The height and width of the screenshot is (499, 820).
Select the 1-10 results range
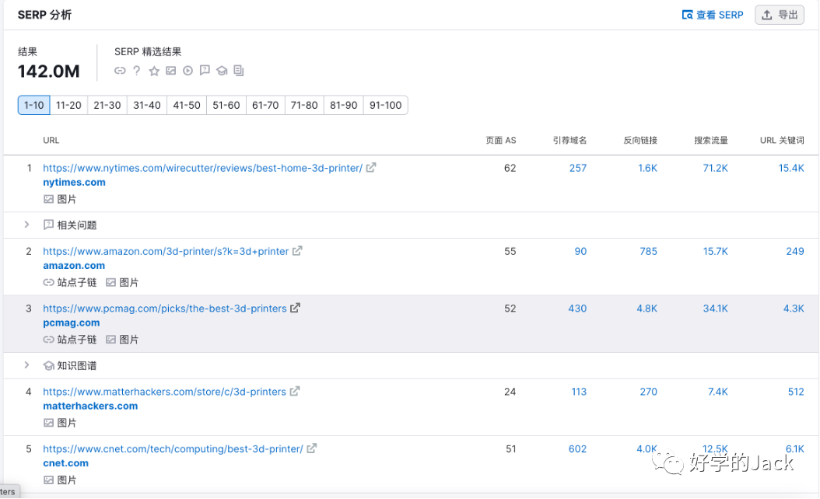coord(34,105)
